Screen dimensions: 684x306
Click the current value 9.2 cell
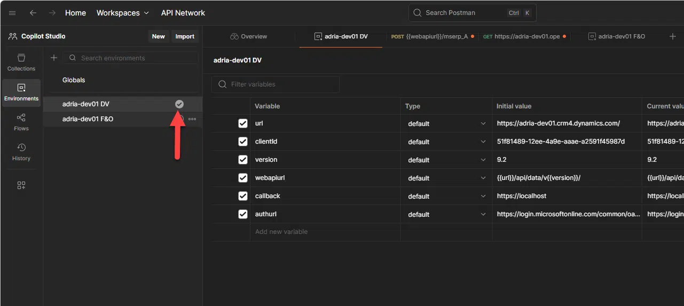tap(663, 160)
